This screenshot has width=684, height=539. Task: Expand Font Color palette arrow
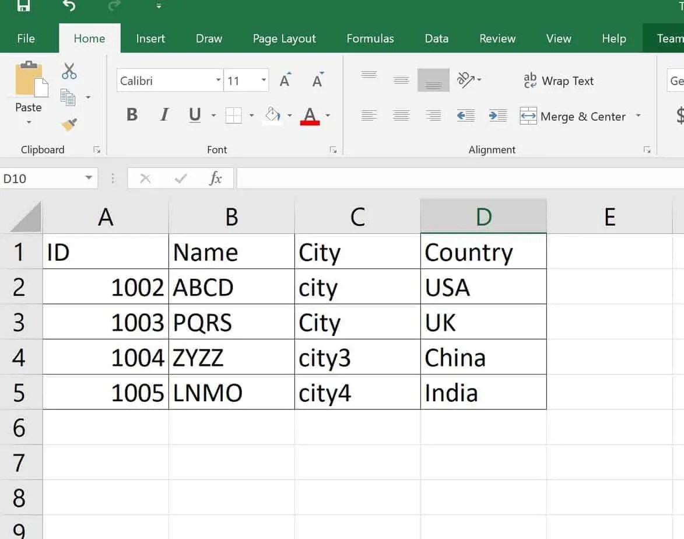point(328,116)
